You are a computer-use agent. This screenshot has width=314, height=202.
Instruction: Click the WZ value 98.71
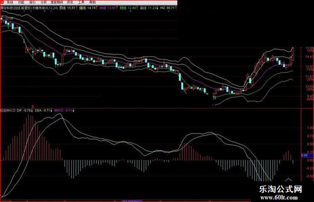tap(170, 8)
